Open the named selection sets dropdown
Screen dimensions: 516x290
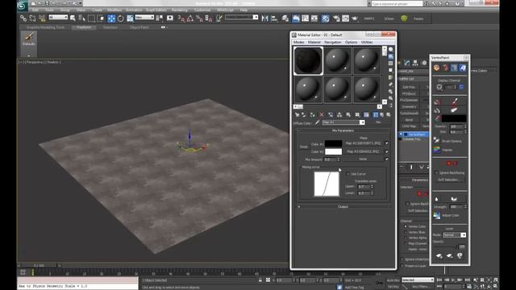tap(242, 17)
